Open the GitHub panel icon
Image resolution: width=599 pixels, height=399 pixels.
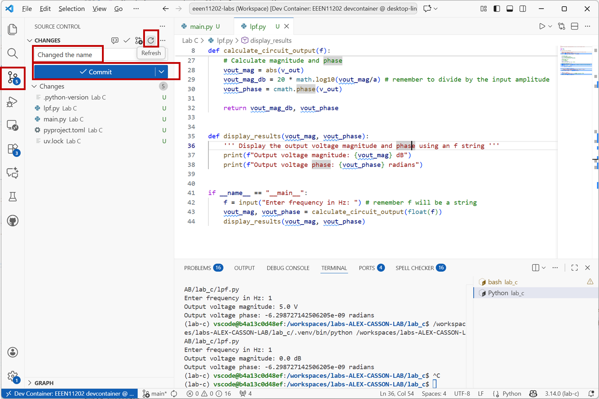[x=12, y=221]
